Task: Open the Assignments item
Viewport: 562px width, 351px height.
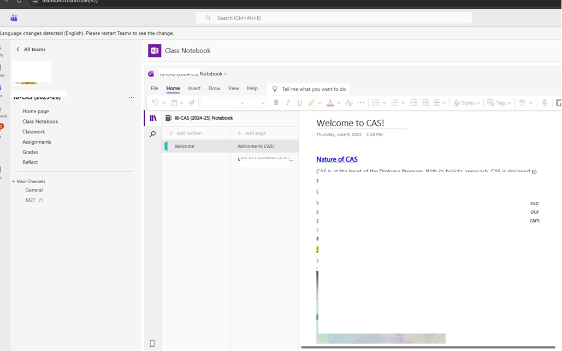Action: [x=37, y=142]
